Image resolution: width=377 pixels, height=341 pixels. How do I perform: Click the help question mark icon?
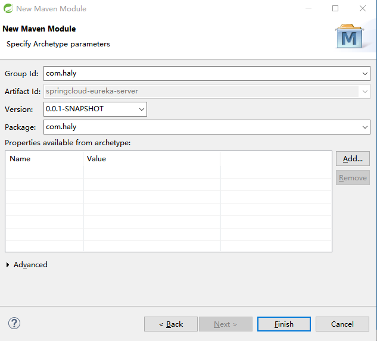point(14,323)
